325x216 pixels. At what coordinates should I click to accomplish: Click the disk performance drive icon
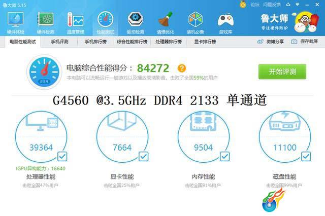[x=285, y=122]
